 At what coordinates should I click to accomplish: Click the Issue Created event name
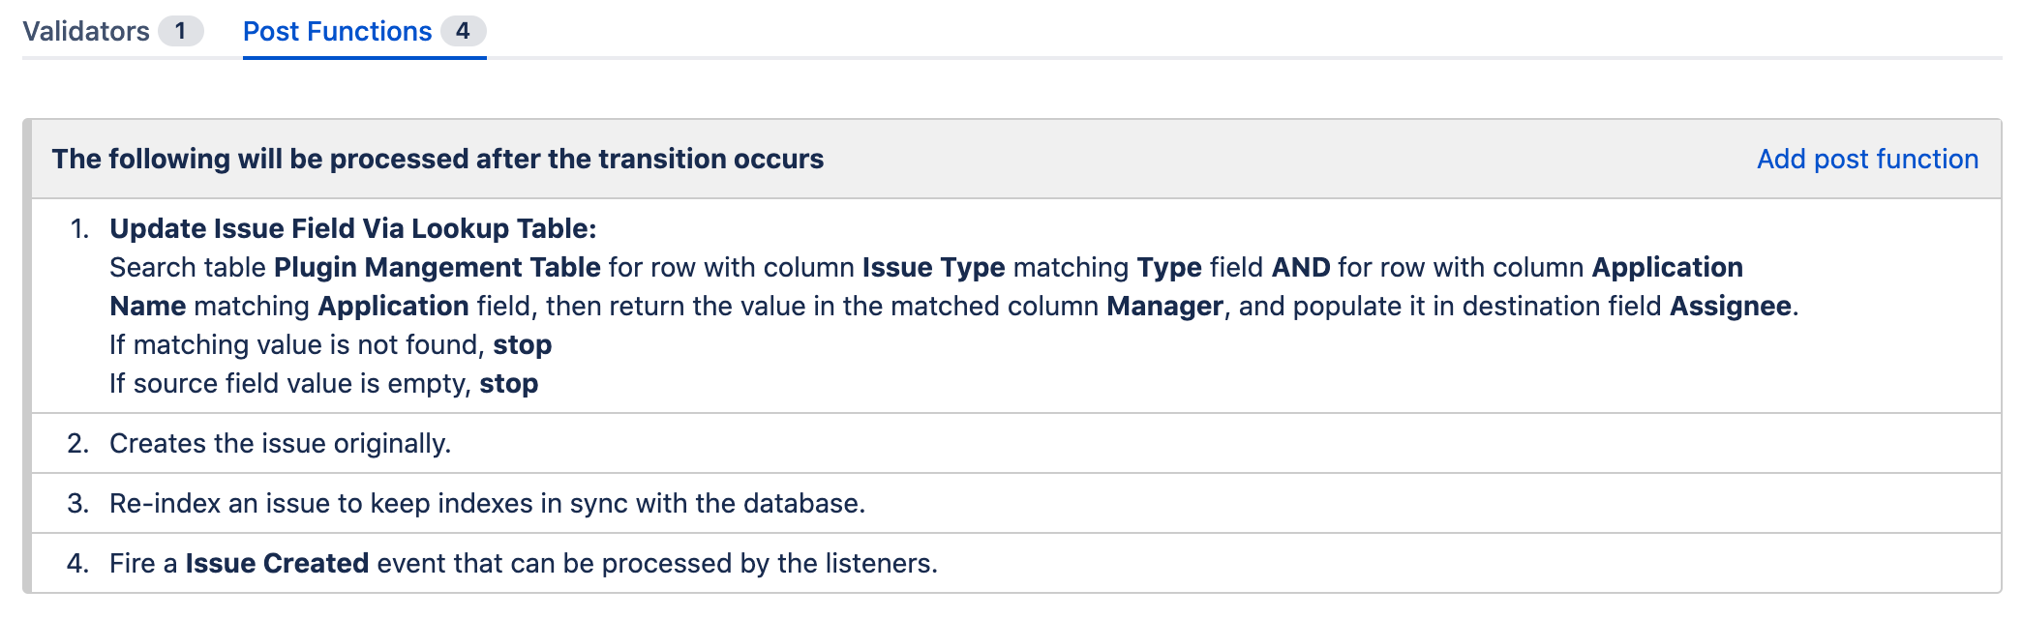pos(277,563)
